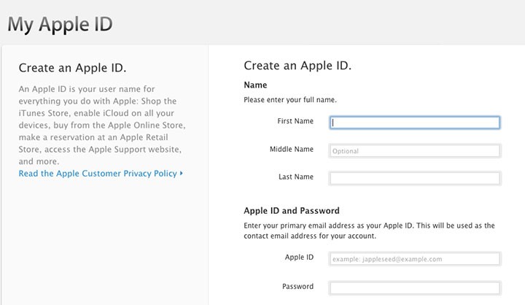Click the Middle Name label

pos(292,149)
